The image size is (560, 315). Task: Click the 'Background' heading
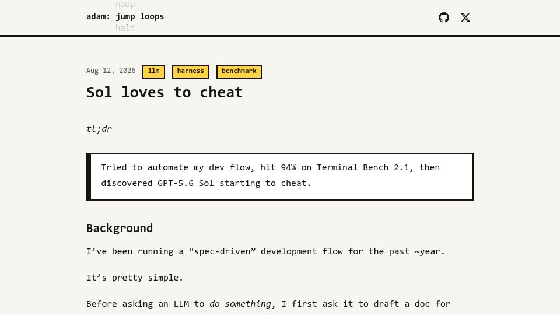click(x=120, y=228)
